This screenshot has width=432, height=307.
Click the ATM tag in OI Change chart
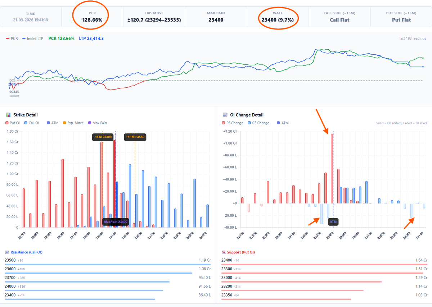click(333, 222)
